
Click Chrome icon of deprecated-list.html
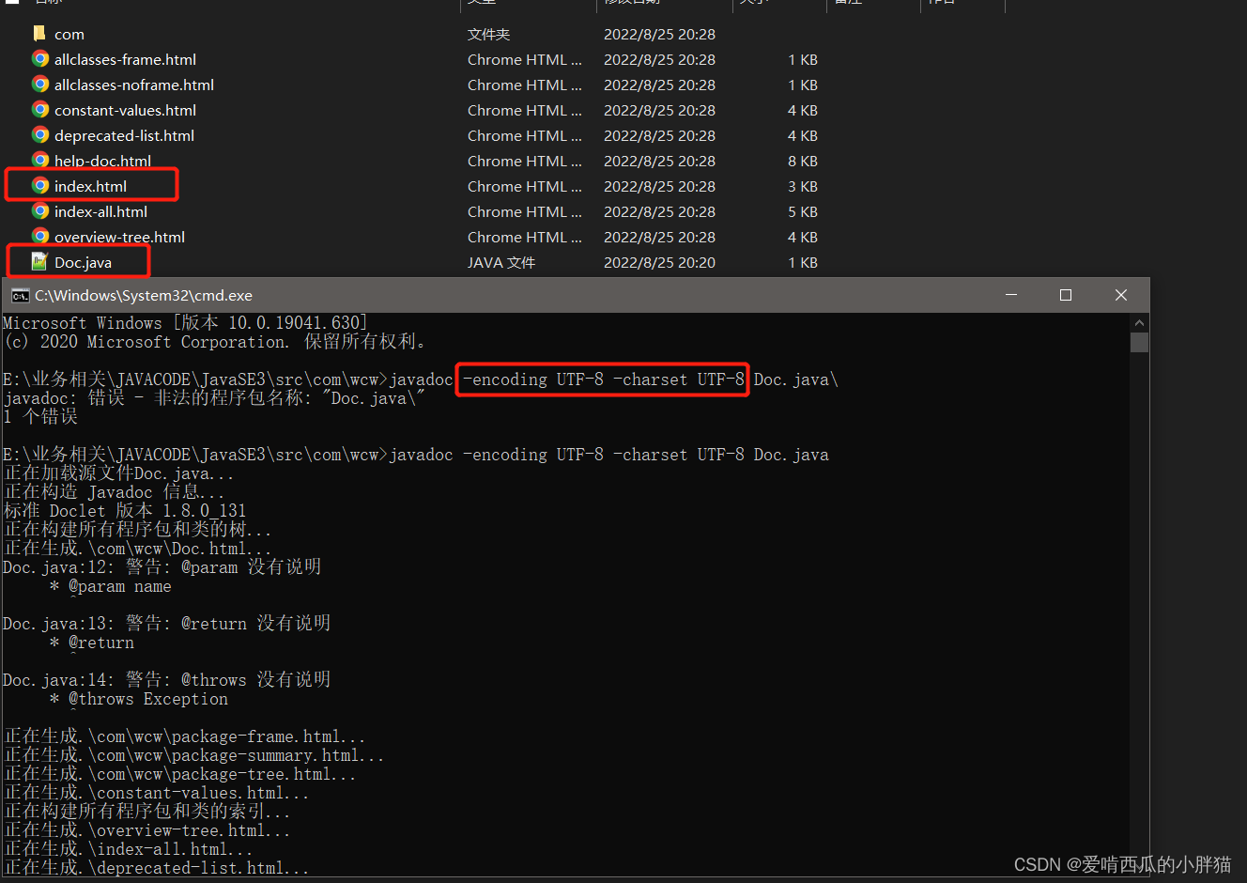click(x=40, y=135)
